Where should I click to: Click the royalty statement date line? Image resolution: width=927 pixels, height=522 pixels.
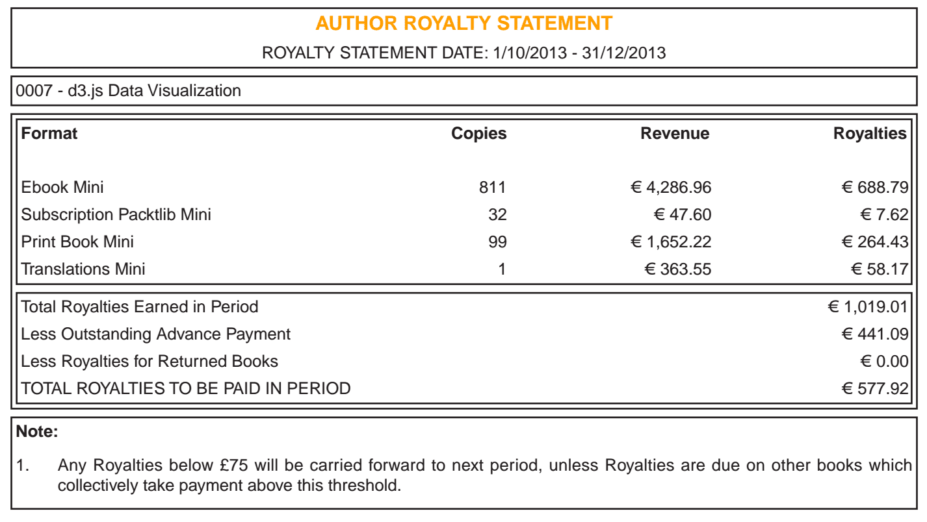463,53
